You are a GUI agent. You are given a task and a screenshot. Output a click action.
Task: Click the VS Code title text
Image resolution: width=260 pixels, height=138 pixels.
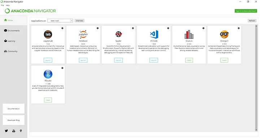(x=154, y=41)
